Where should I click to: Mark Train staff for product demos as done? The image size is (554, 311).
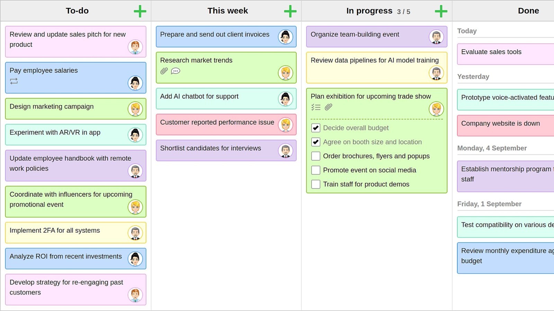[x=315, y=184]
